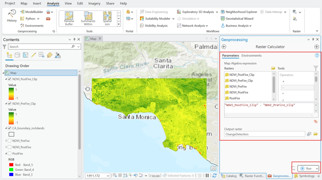Open the map scale dropdown
This screenshot has width=322, height=180.
pos(108,176)
